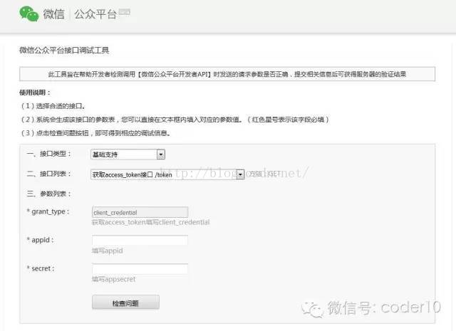
Task: Click instruction line (3) 点击检查问题按钮
Action: pos(96,133)
